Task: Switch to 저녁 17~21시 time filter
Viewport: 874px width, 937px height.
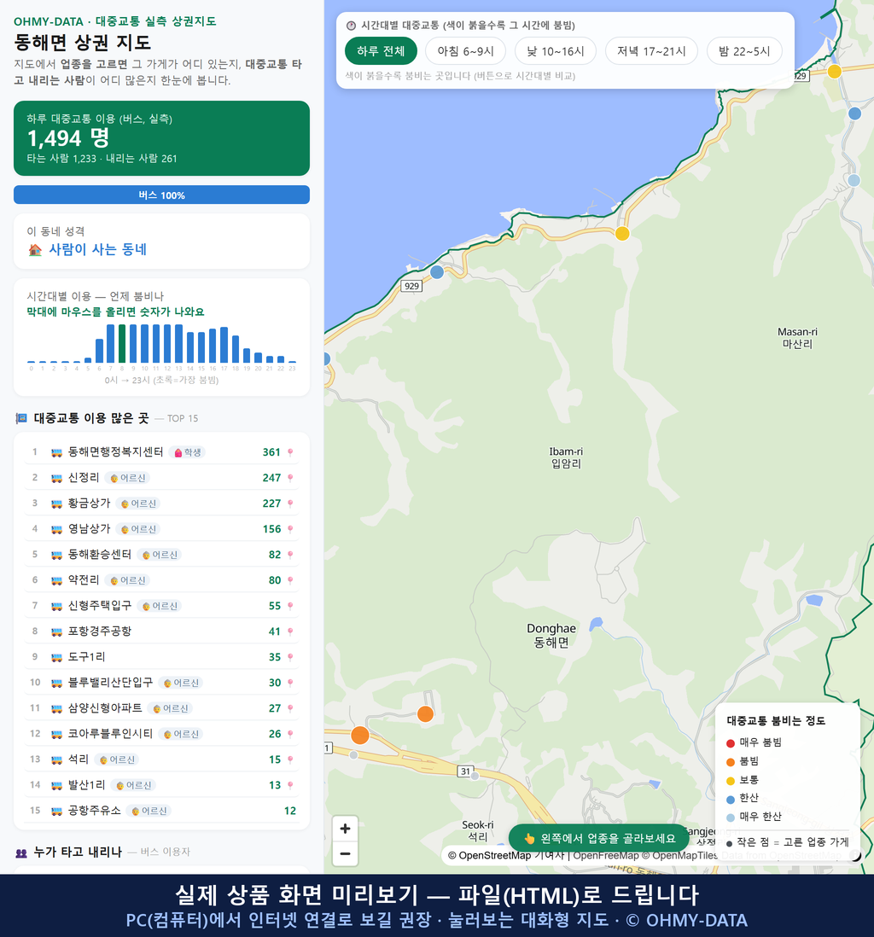Action: (x=651, y=51)
